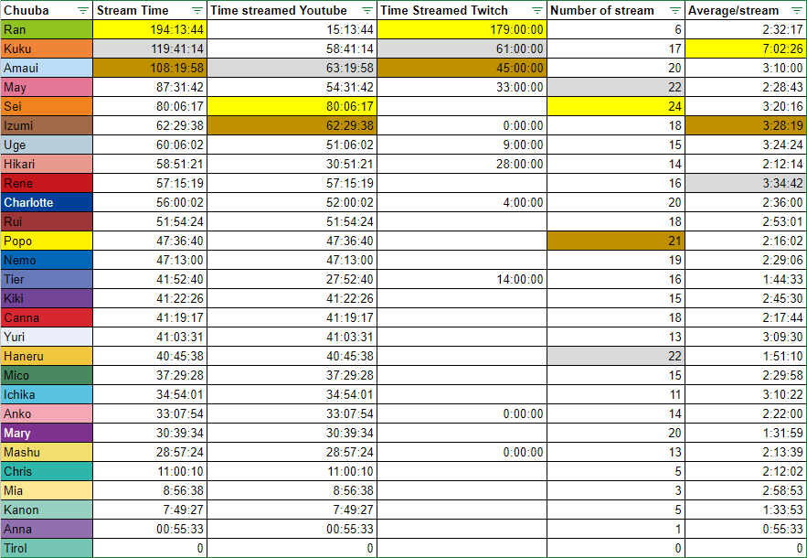Select the Chris name cell

(x=47, y=471)
